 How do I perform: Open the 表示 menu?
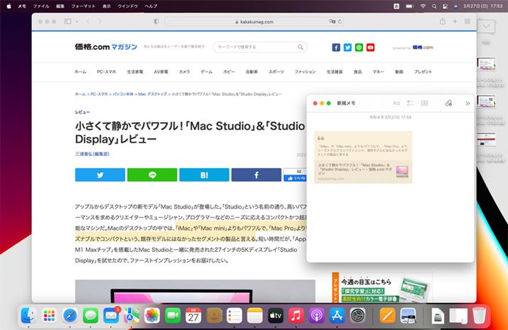(x=107, y=6)
